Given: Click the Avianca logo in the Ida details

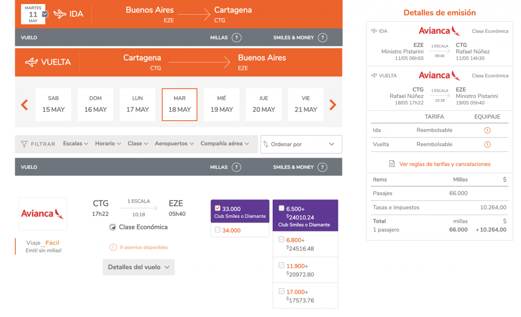Looking at the screenshot, I should [x=439, y=31].
